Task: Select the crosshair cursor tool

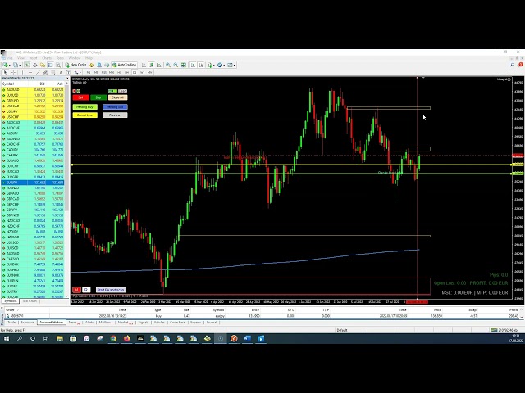Action: coord(12,72)
